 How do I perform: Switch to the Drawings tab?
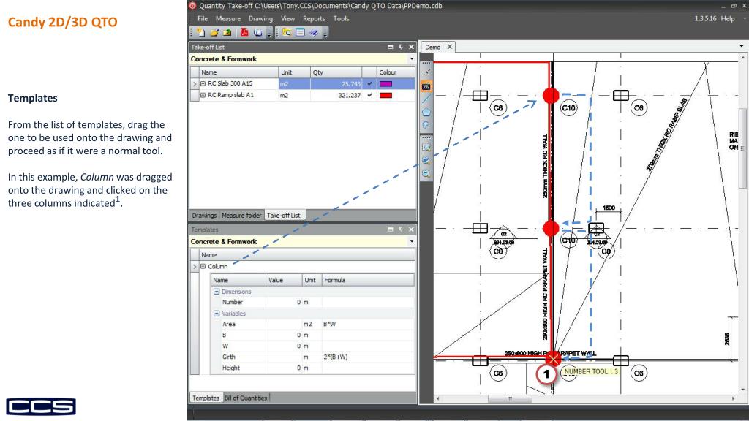coord(204,216)
